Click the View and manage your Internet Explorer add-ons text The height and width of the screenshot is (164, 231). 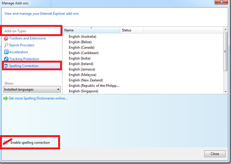42,13
